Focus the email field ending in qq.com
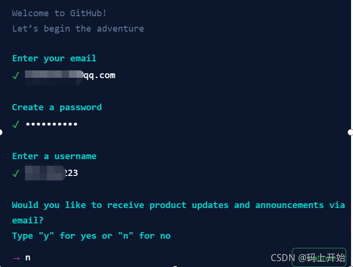The image size is (353, 267). 70,76
